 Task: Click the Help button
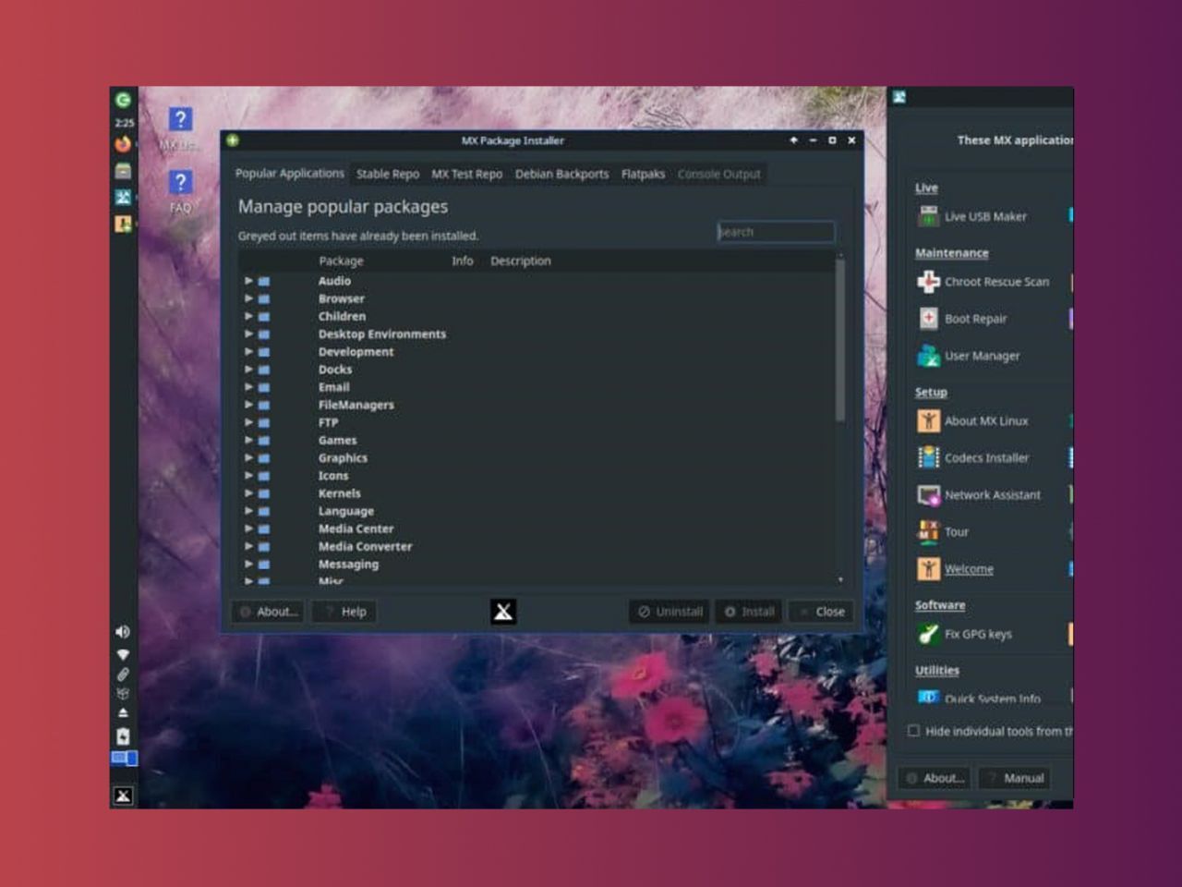coord(344,612)
